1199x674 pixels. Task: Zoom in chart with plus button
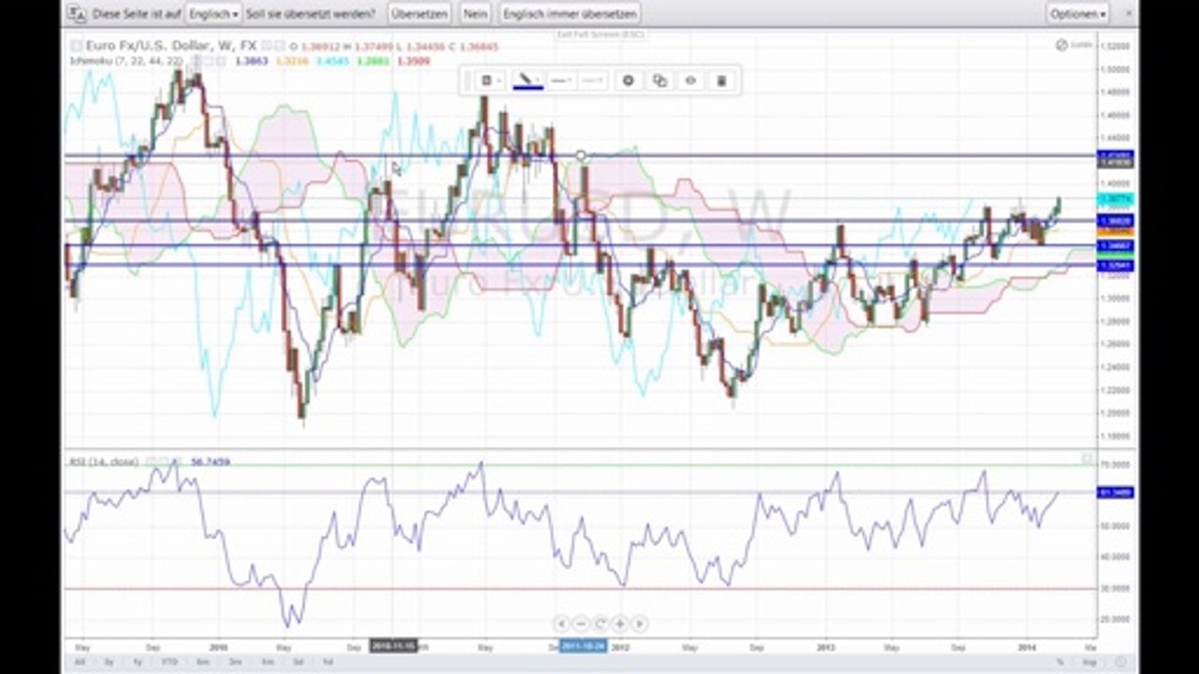(x=619, y=623)
